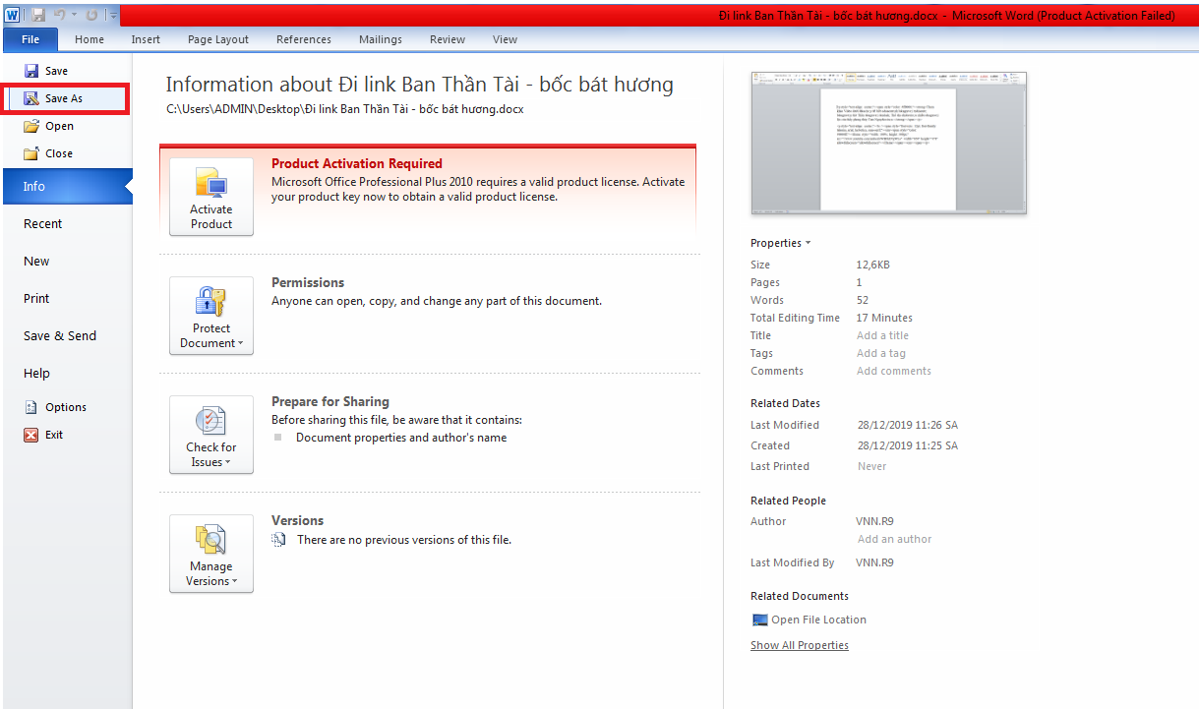The image size is (1199, 709).
Task: Click the no previous versions message
Action: point(404,540)
